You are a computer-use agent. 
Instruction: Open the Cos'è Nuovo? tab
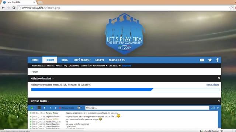pos(82,60)
